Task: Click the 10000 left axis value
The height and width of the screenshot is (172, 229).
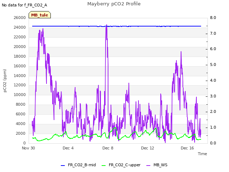Action: tap(20, 95)
